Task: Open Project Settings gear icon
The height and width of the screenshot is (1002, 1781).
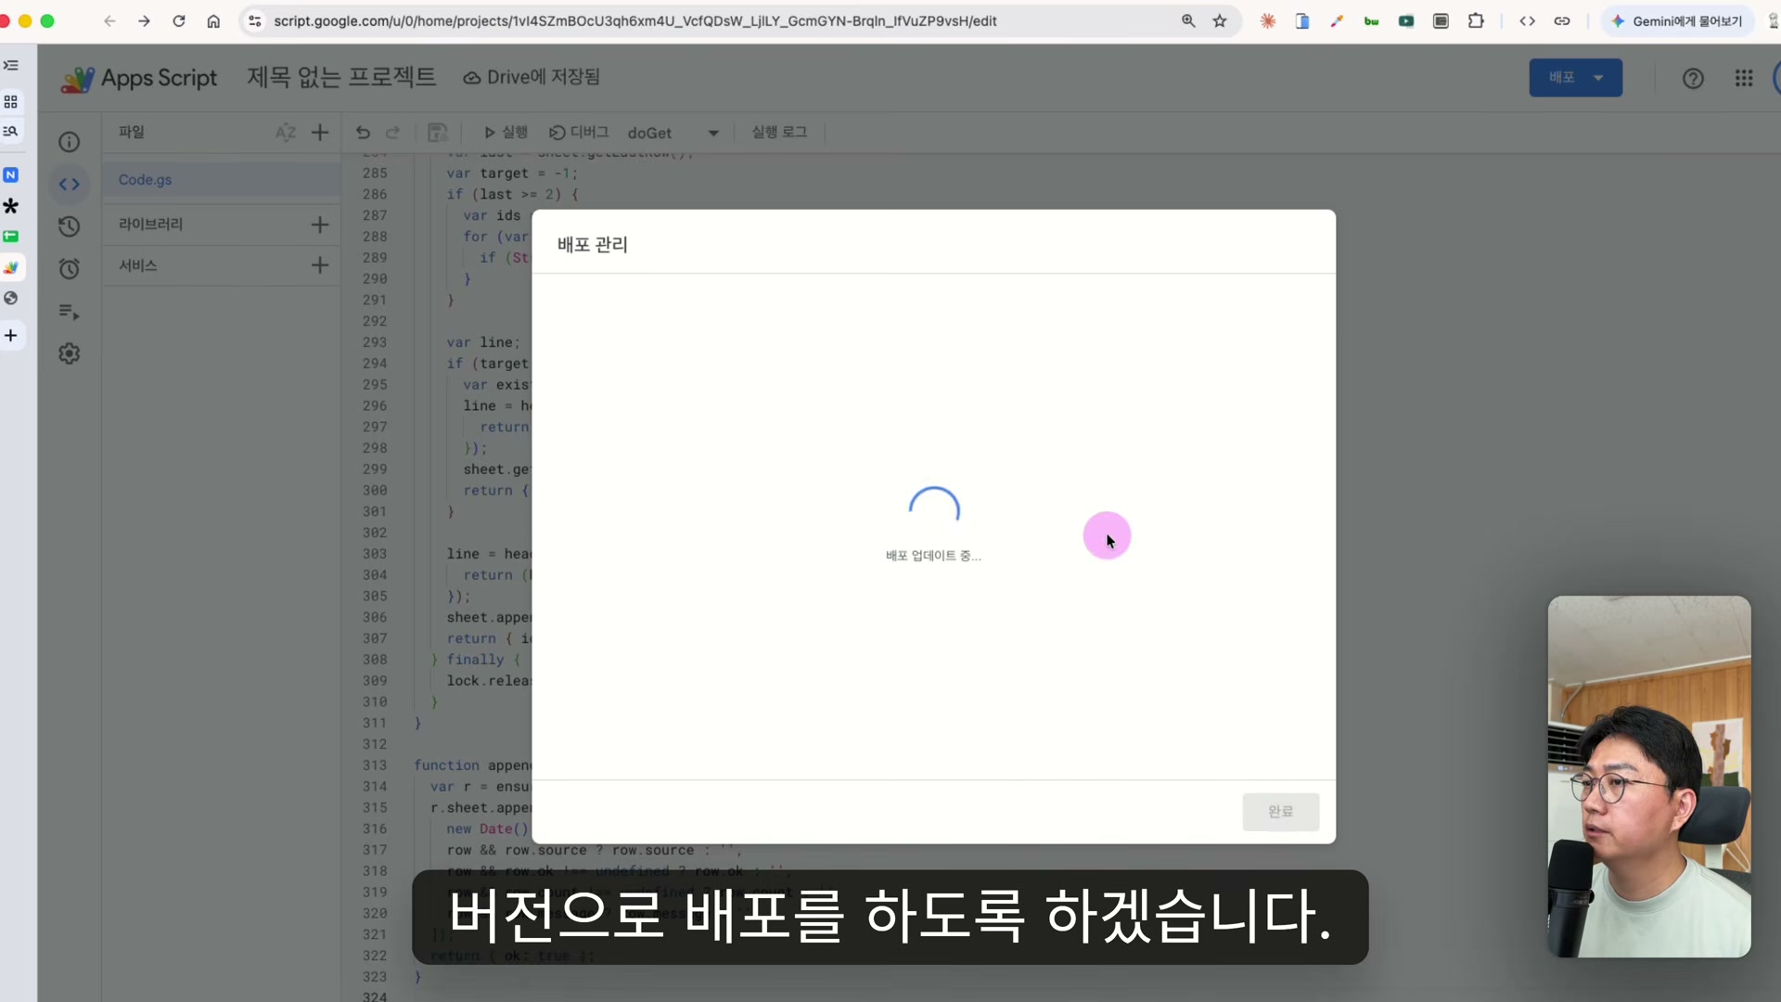Action: 70,353
